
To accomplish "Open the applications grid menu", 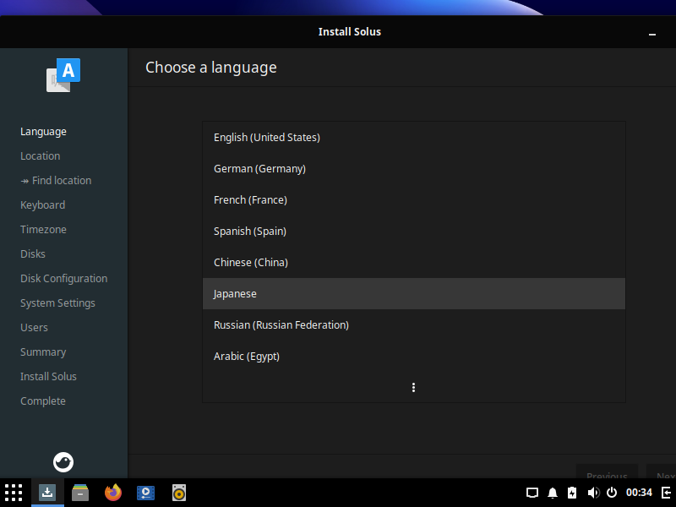I will 14,493.
